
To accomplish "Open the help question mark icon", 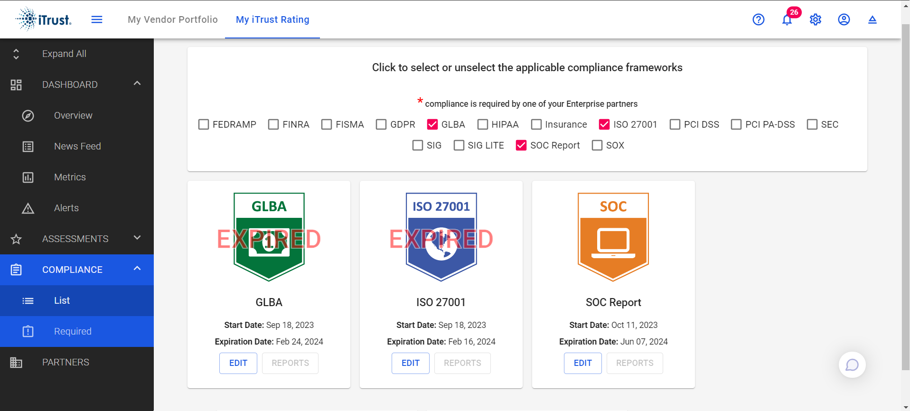I will (758, 19).
